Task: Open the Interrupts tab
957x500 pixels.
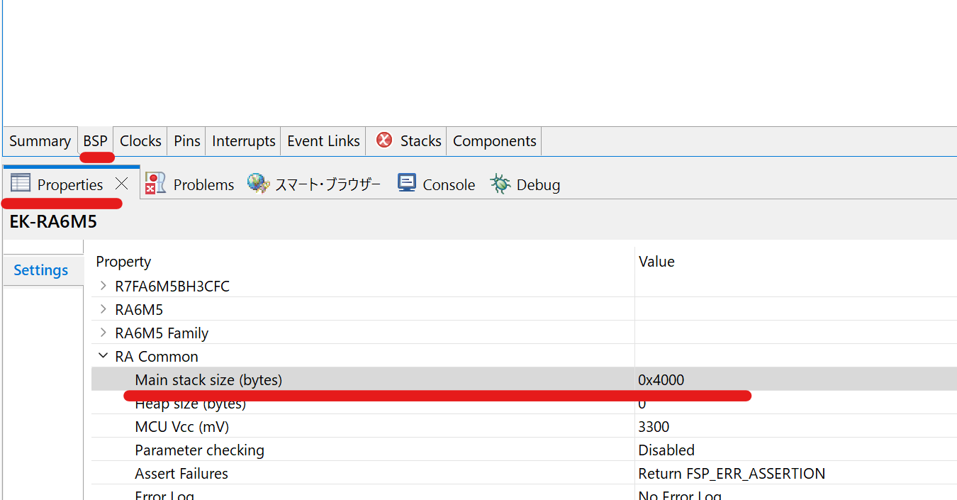Action: (243, 141)
